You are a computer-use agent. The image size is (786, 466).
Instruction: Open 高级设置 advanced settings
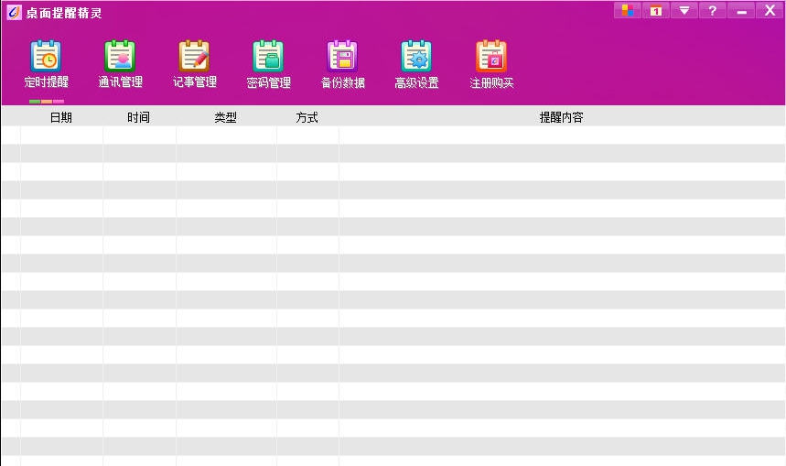click(x=416, y=64)
